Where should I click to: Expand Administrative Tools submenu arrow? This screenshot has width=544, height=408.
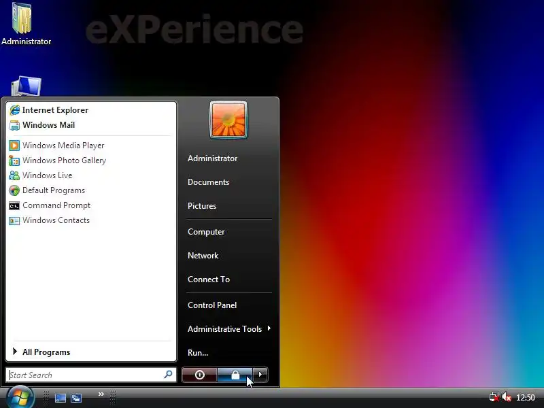(269, 328)
